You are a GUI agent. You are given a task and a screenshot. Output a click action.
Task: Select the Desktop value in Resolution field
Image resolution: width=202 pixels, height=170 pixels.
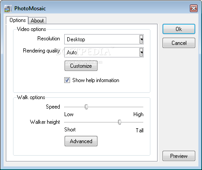pos(76,39)
